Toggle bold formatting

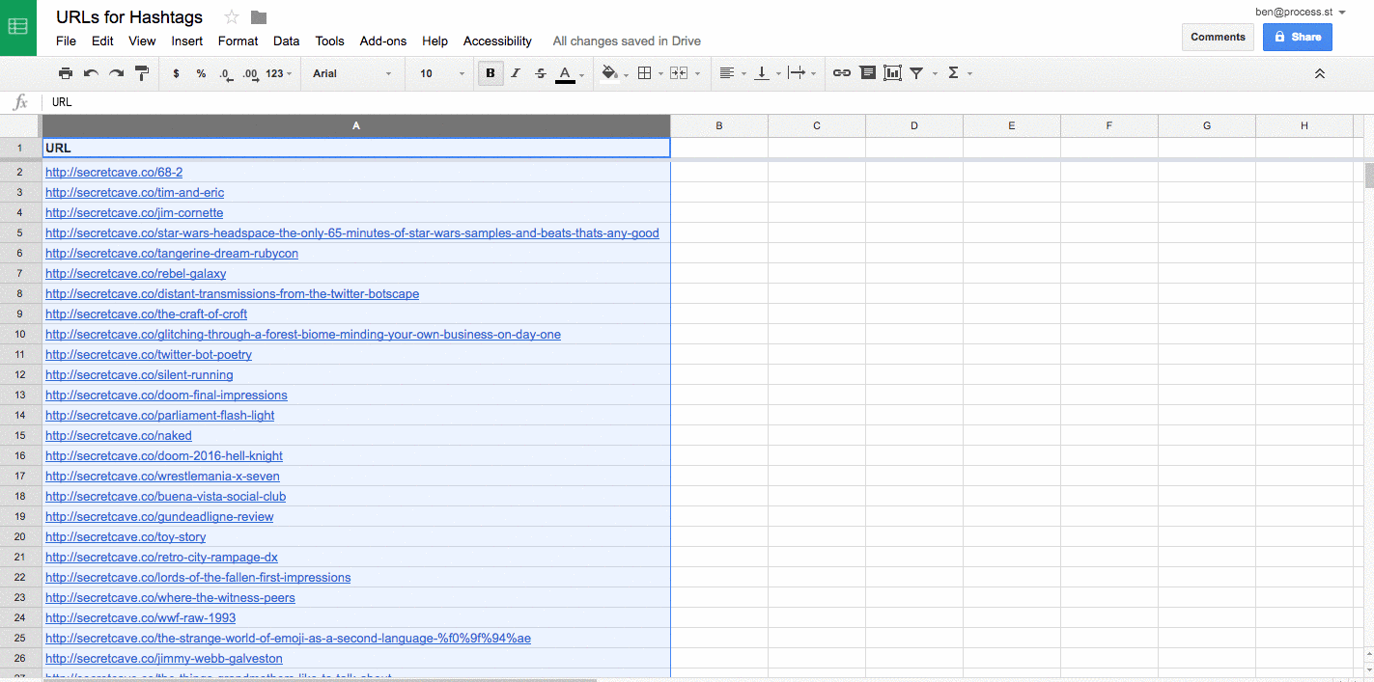pos(491,73)
